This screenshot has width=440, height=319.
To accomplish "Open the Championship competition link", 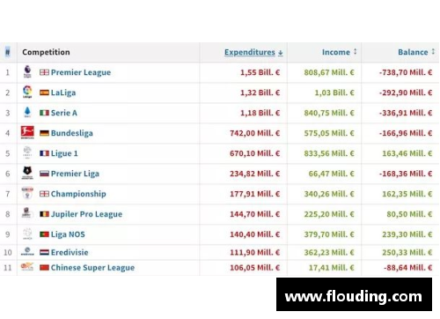I will pos(78,194).
